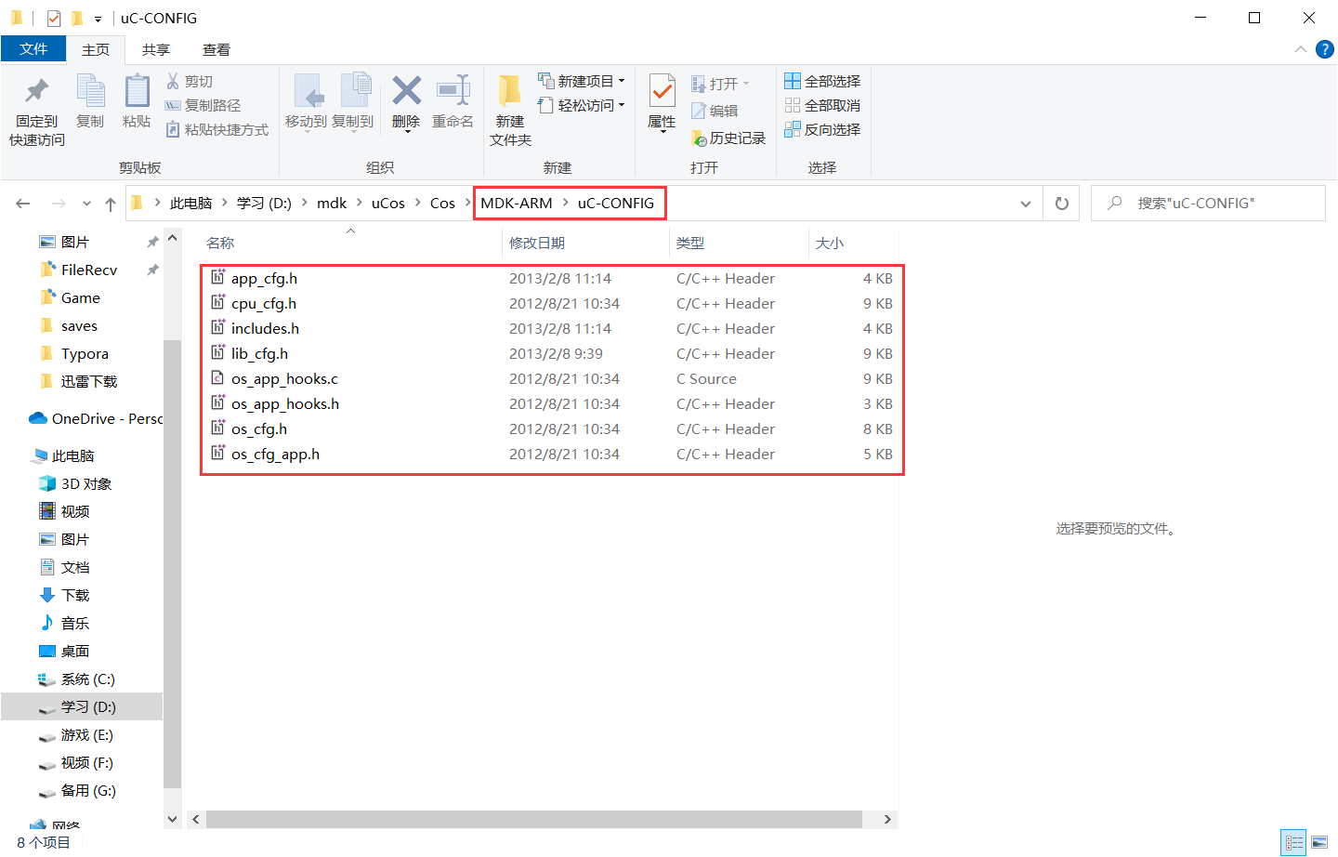Open the Move to (移动到) control
1338x857 pixels.
point(307,102)
